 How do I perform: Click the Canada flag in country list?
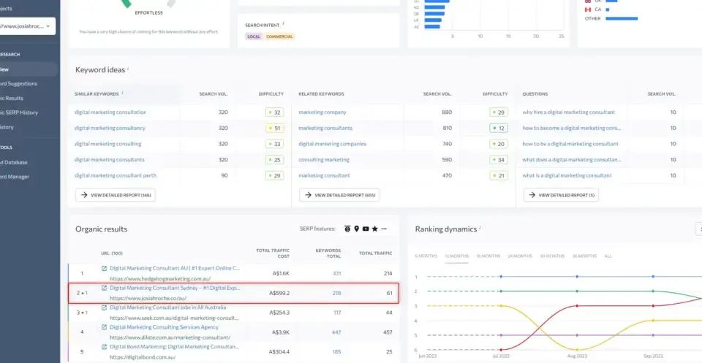click(588, 9)
